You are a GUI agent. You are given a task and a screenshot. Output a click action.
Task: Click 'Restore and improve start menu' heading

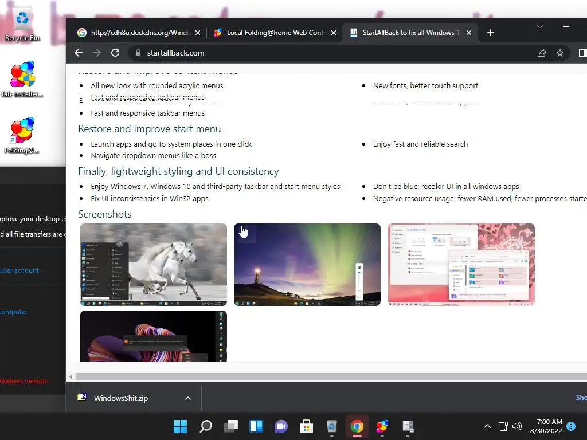[150, 129]
